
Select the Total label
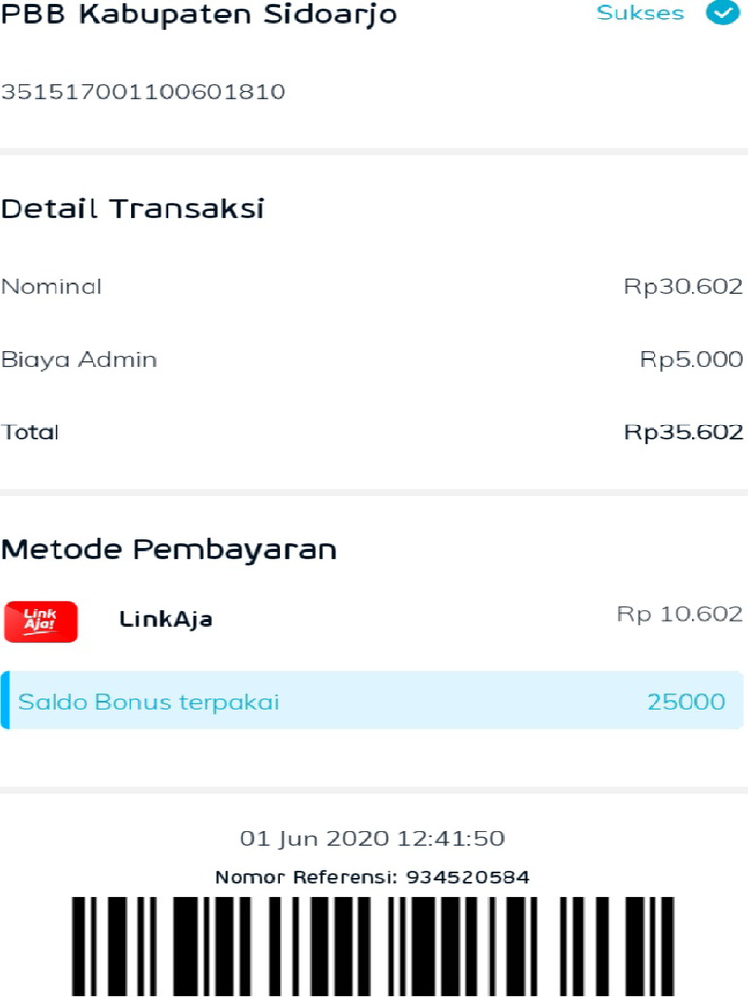(30, 432)
